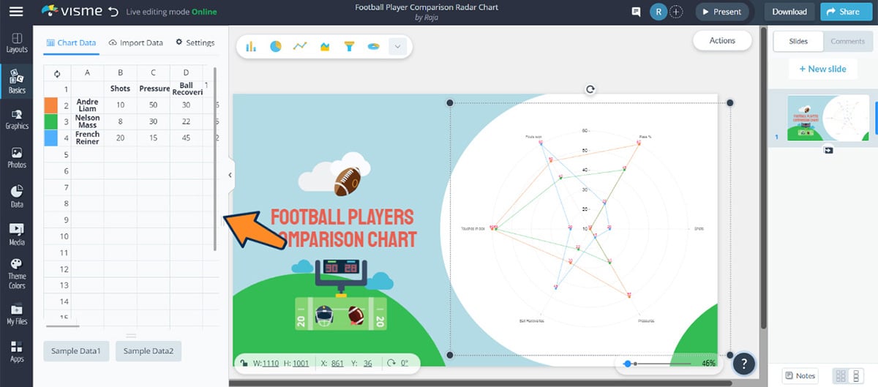Open the hamburger main menu
Screen dimensions: 878x387
coord(15,11)
